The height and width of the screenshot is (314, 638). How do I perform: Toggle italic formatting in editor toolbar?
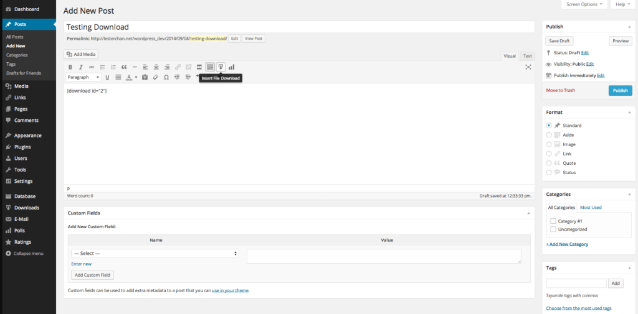[x=81, y=67]
